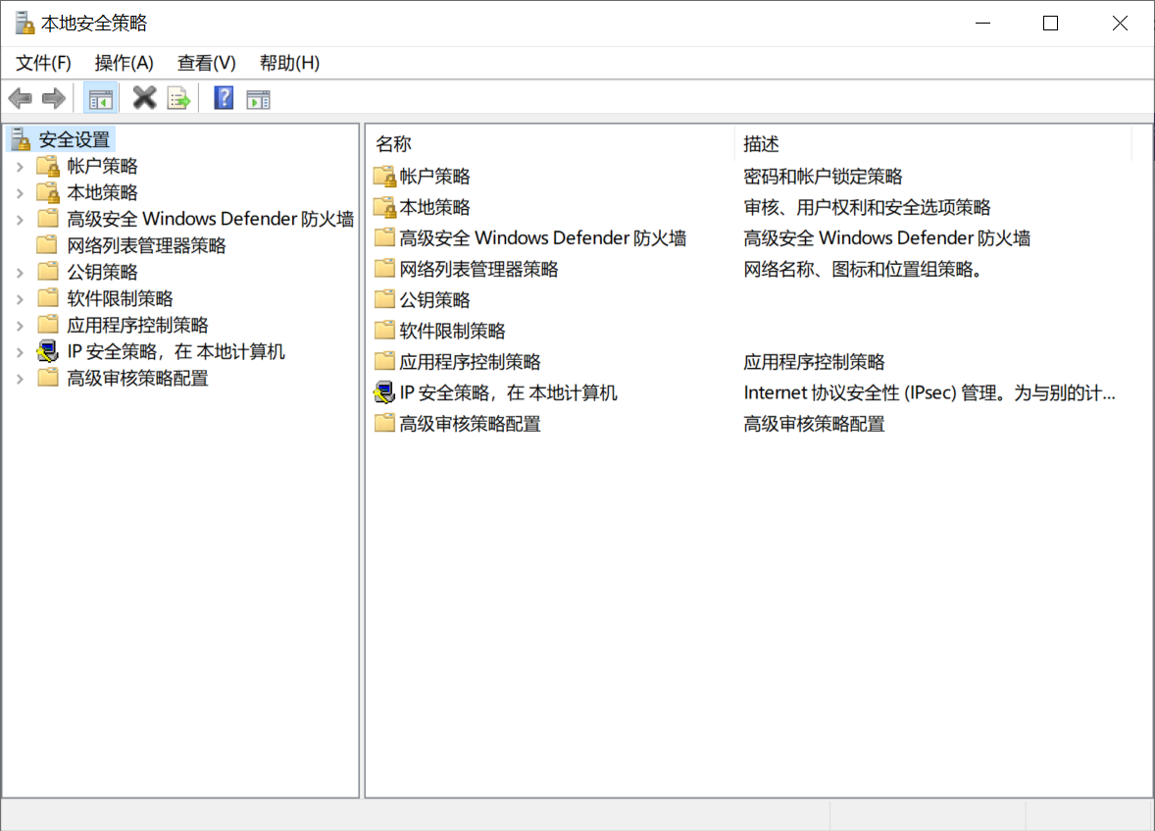Click the 帐户策略 folder icon in list
Viewport: 1155px width, 831px height.
[385, 177]
